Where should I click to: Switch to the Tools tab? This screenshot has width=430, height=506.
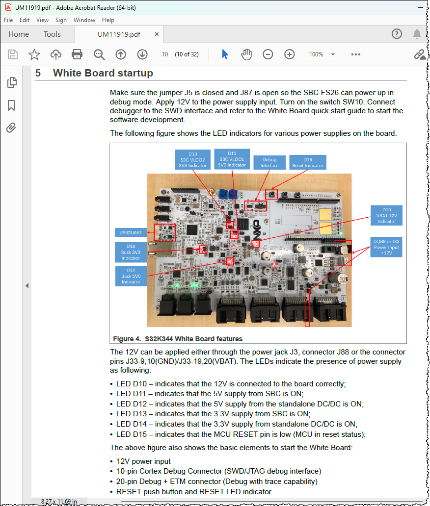[53, 34]
